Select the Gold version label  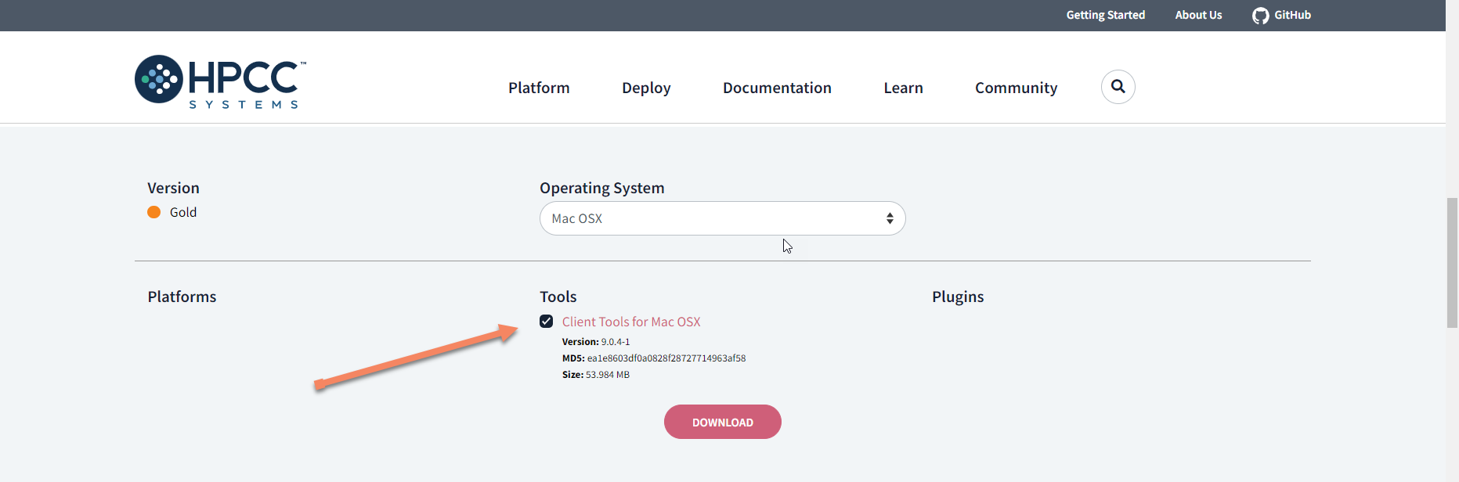183,212
